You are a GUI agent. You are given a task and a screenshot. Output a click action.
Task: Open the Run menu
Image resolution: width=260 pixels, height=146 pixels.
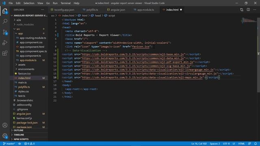point(55,3)
